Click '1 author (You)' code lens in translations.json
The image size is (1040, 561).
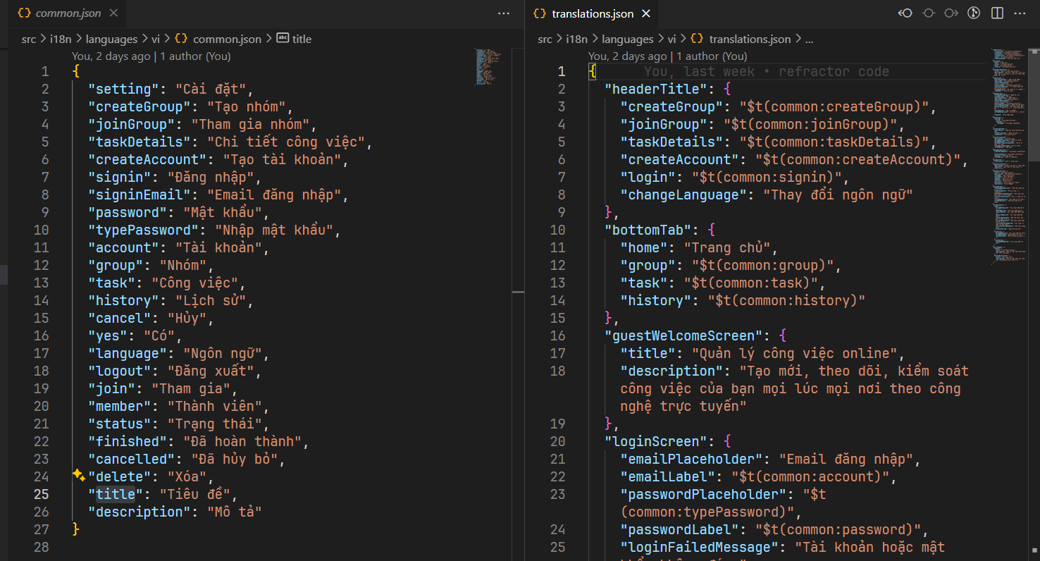(x=712, y=56)
